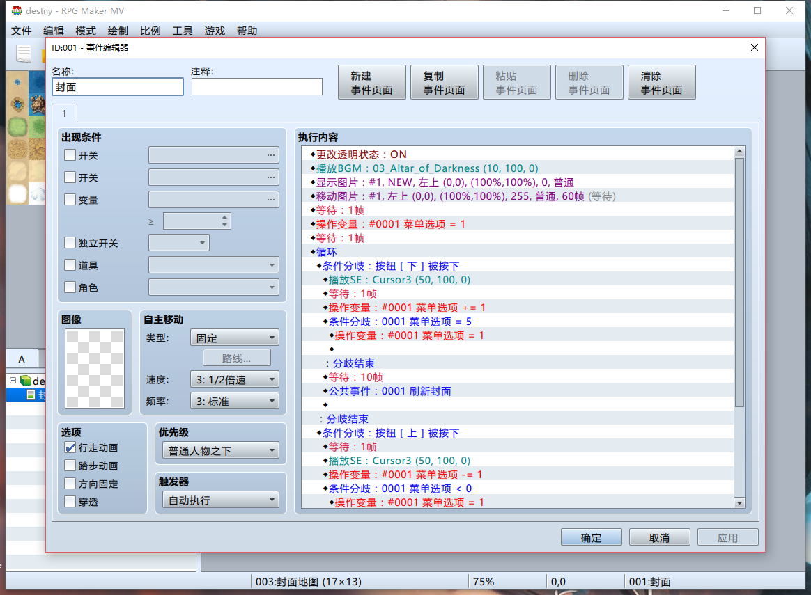Click the 执行内容 scrollbar thumb
The height and width of the screenshot is (595, 811).
pyautogui.click(x=740, y=282)
